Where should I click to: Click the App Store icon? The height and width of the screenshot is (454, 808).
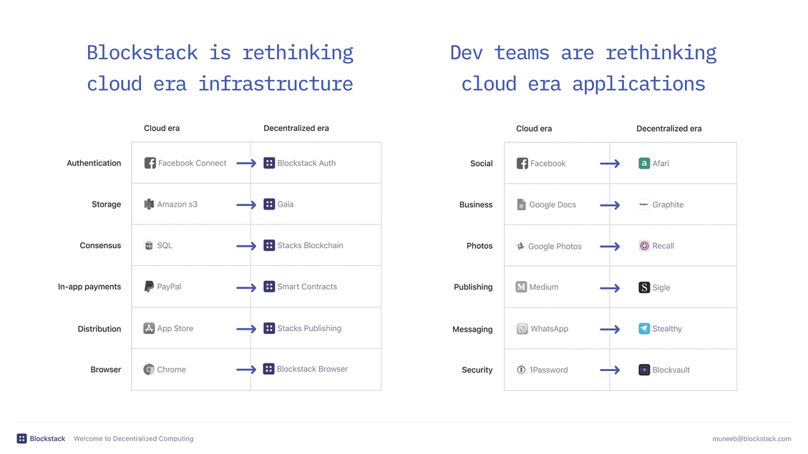(x=149, y=328)
